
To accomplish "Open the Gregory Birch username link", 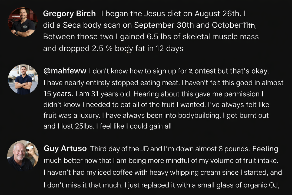I will 69,14.
